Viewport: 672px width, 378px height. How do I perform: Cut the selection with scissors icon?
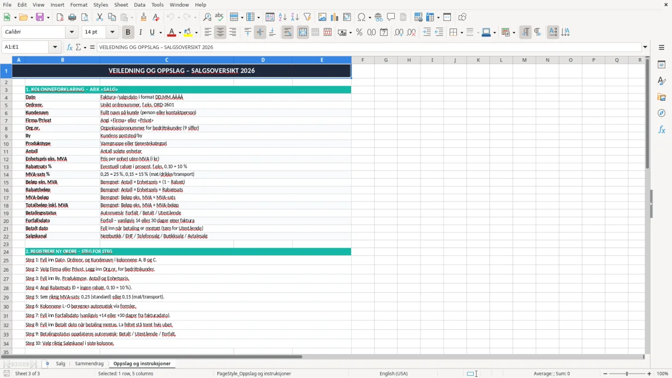click(x=99, y=17)
